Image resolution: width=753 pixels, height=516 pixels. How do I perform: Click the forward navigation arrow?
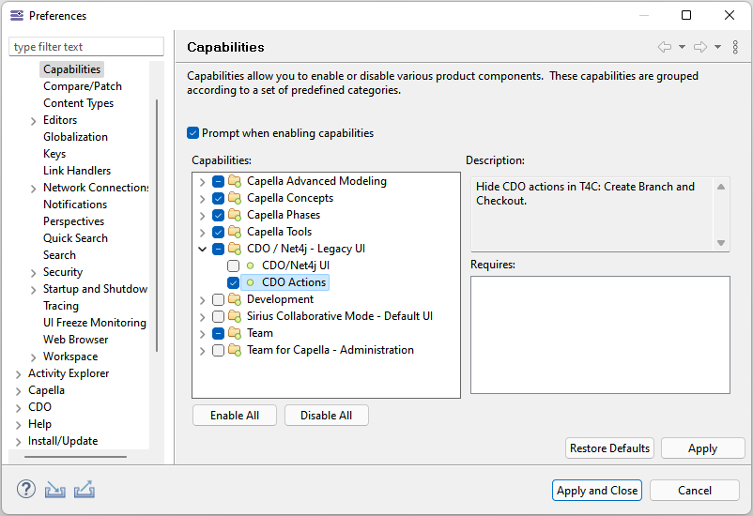point(699,47)
